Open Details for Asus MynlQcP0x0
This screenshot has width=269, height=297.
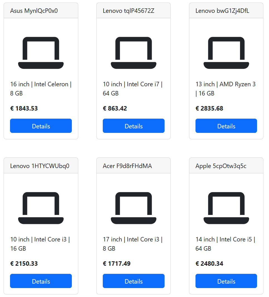[x=41, y=126]
